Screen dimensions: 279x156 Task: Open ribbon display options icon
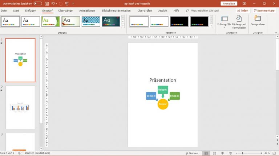[244, 4]
